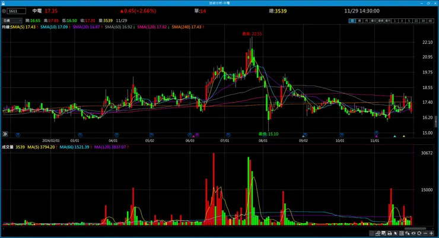Screen dimensions: 439x238
Task: Open the indicator chart-line tool icon
Action: [378, 233]
